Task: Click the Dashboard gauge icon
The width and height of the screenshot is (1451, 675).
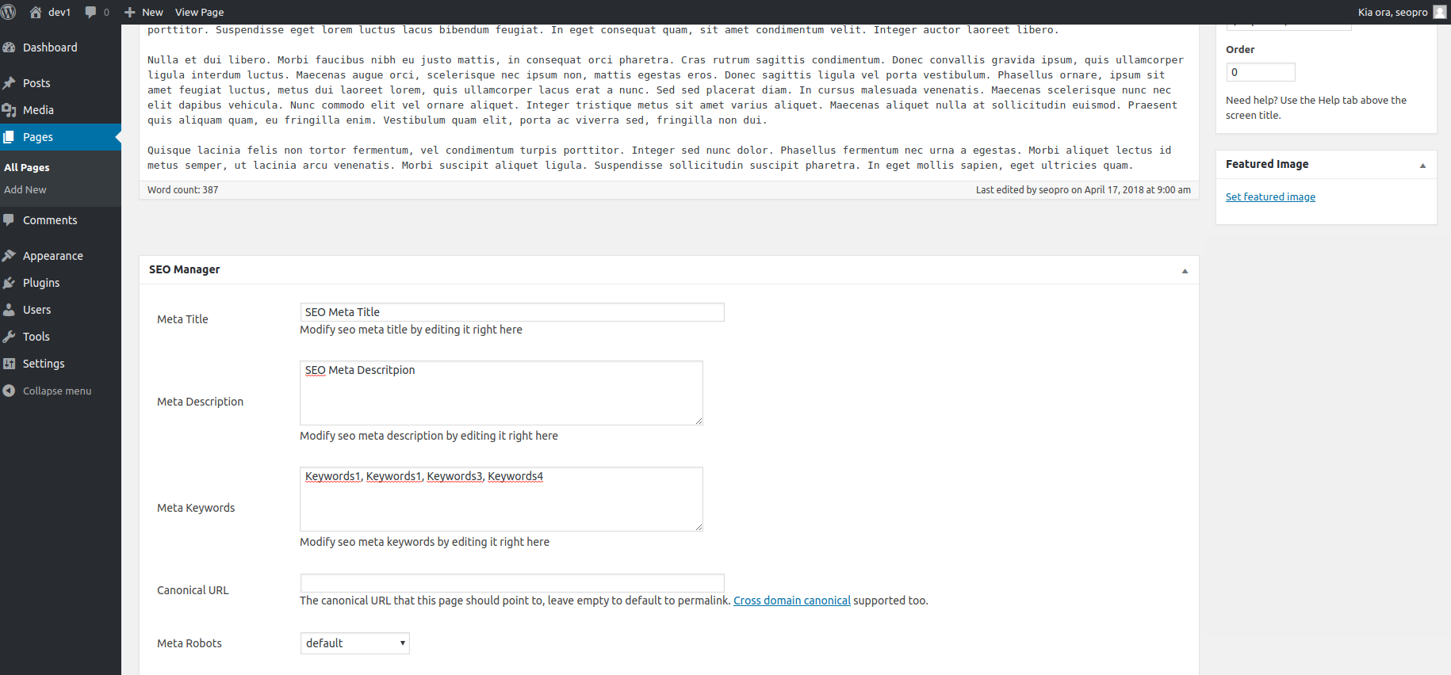Action: [x=10, y=48]
